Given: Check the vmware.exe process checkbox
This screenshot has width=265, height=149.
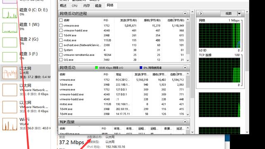Looking at the screenshot, I should point(61,26).
